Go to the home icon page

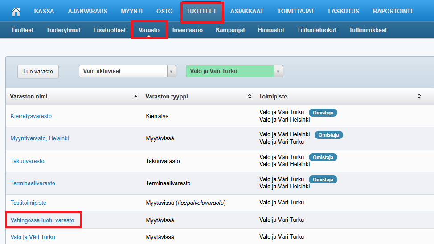coord(16,12)
